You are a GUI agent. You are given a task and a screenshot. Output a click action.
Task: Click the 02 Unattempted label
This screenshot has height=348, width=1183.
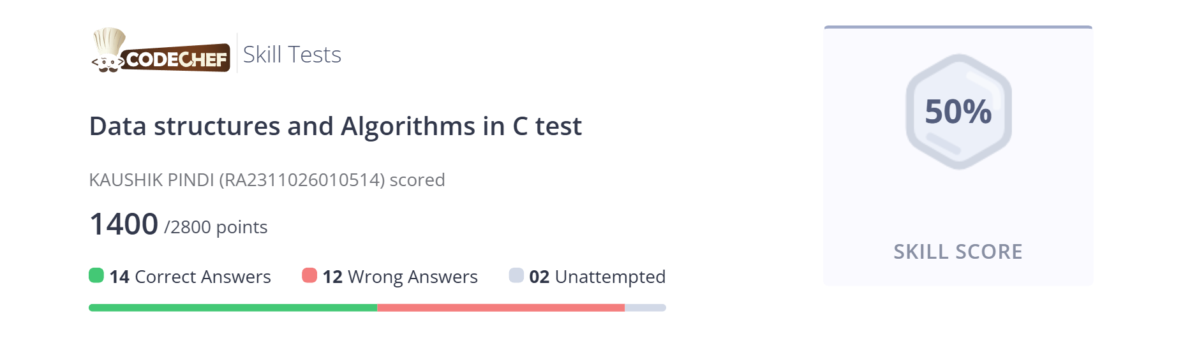click(x=597, y=277)
